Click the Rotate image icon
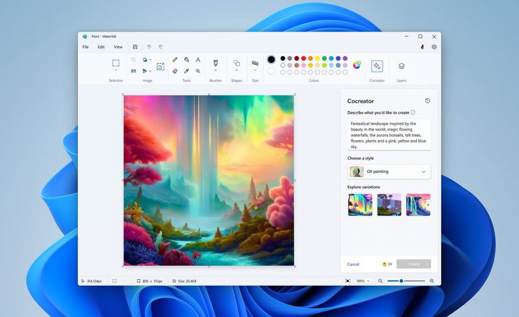The height and width of the screenshot is (317, 519). click(x=145, y=59)
